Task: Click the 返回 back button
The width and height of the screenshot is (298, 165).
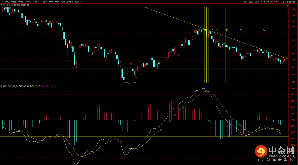Action: coord(294,2)
